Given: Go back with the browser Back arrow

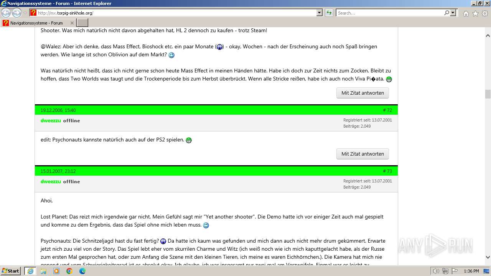Looking at the screenshot, I should pyautogui.click(x=6, y=13).
